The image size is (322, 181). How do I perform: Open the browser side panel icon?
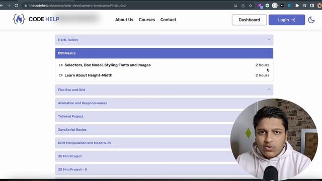[x=312, y=6]
